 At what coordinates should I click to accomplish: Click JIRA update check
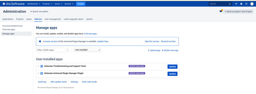58,82
